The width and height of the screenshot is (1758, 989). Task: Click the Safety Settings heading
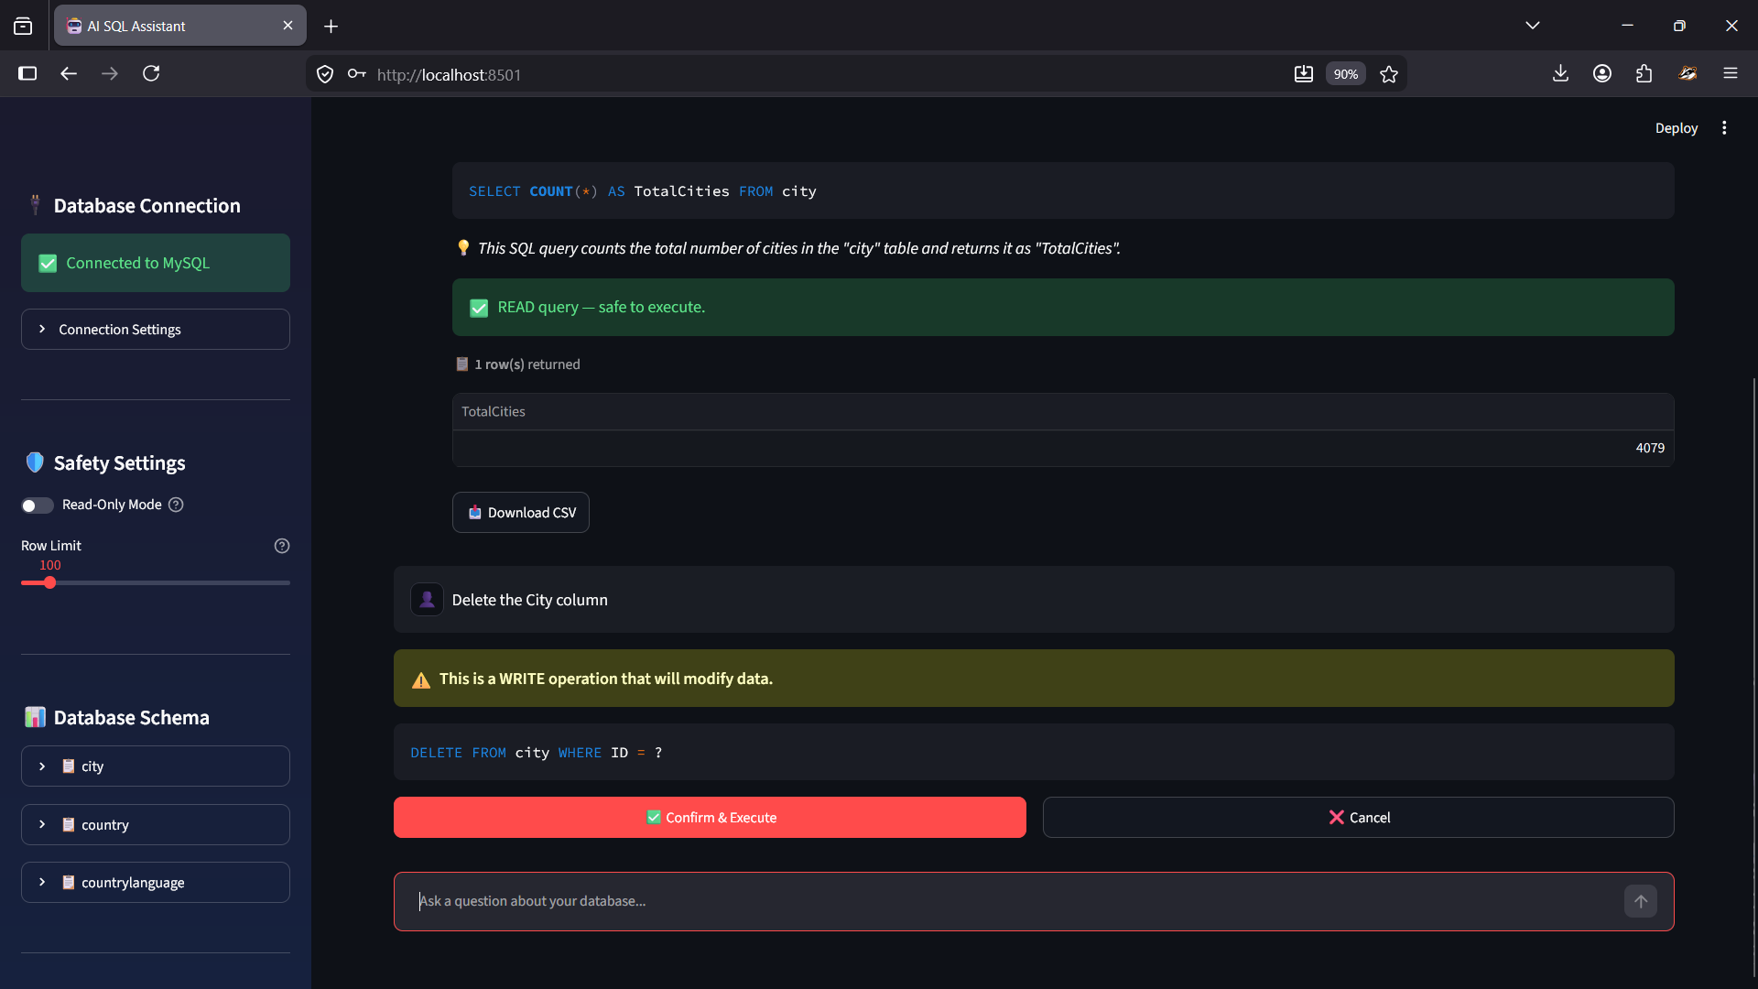pos(119,462)
